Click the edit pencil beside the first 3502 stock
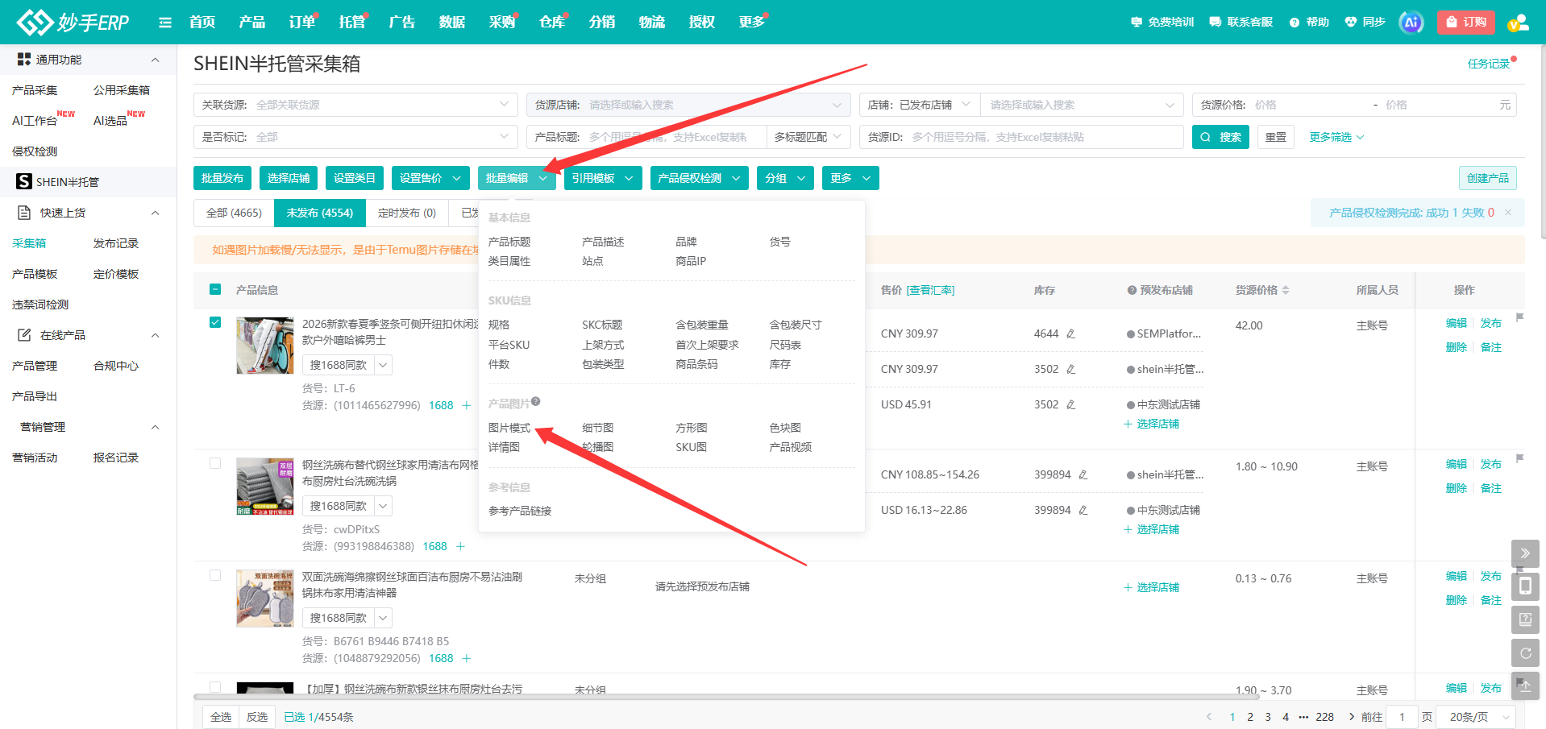The image size is (1546, 729). pos(1070,369)
